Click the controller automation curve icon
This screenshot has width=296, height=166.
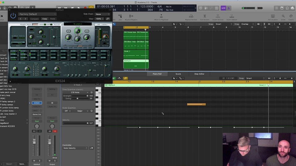[92, 148]
